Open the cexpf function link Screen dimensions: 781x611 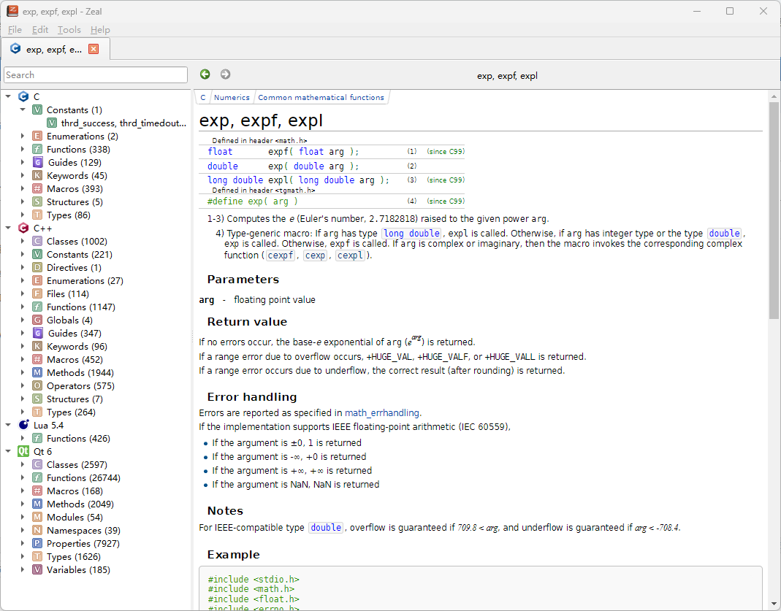pyautogui.click(x=281, y=255)
